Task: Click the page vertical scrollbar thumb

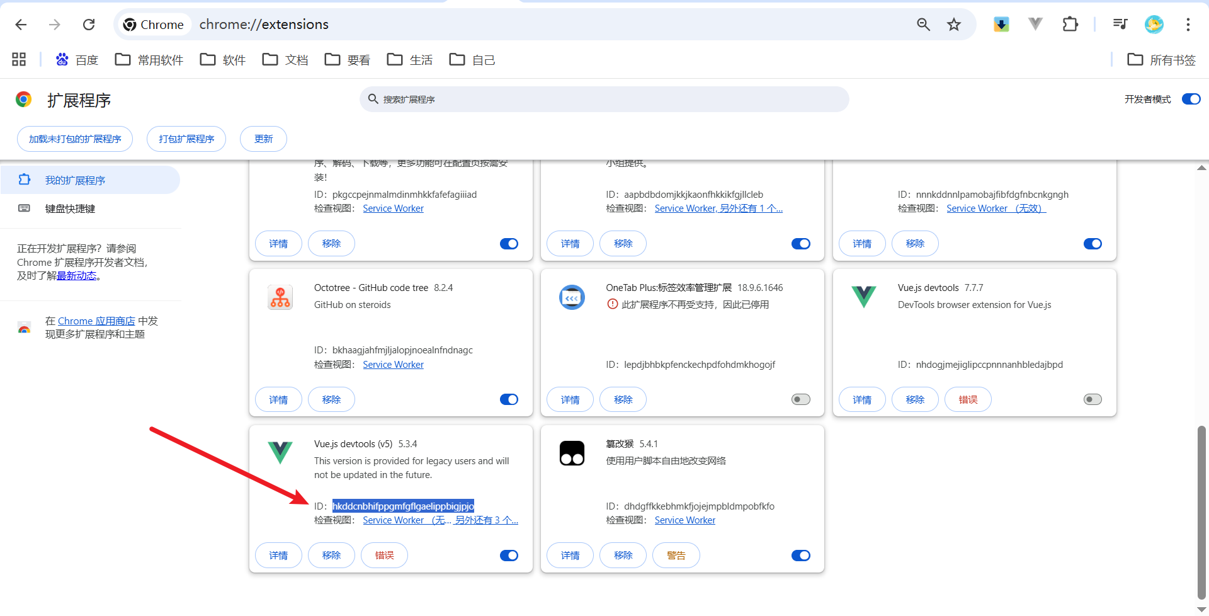Action: click(1201, 512)
